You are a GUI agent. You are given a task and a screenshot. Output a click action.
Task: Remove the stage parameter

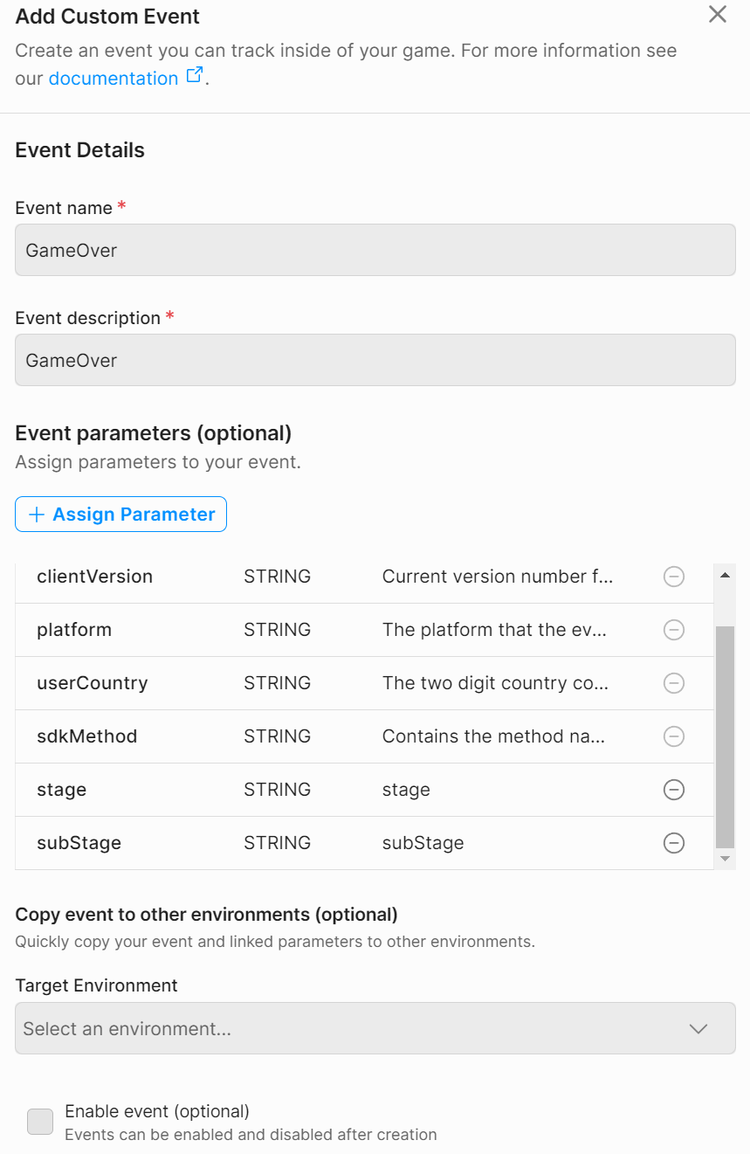click(x=674, y=790)
